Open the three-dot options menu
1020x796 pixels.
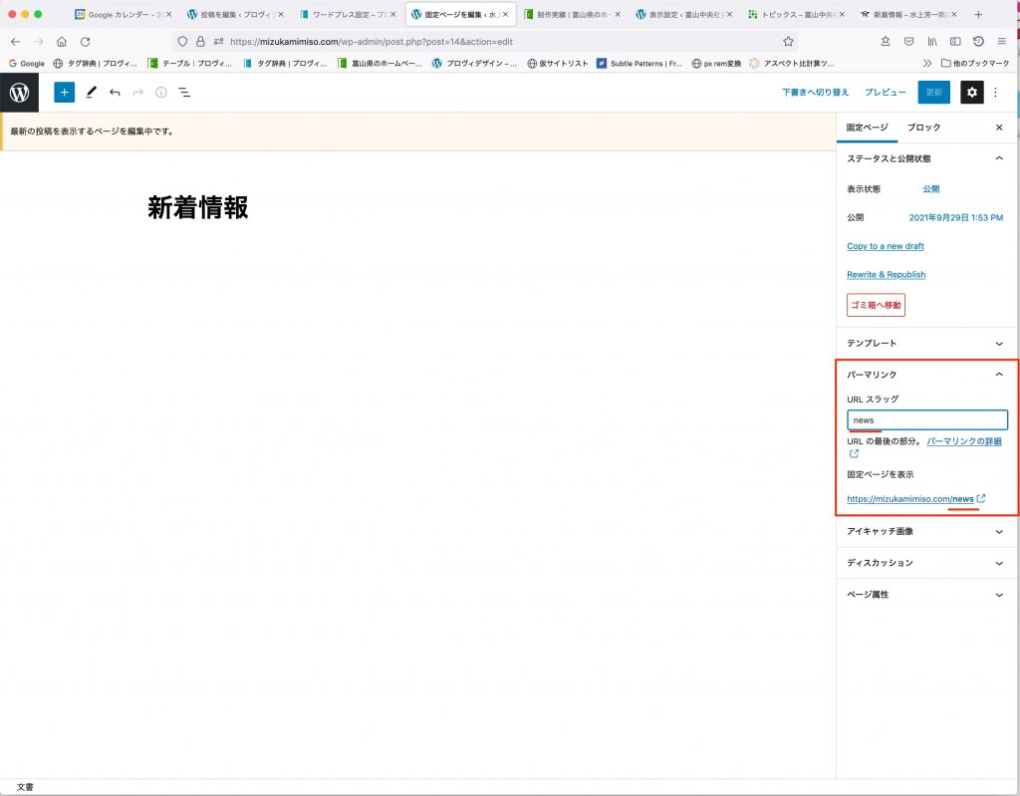pyautogui.click(x=995, y=92)
